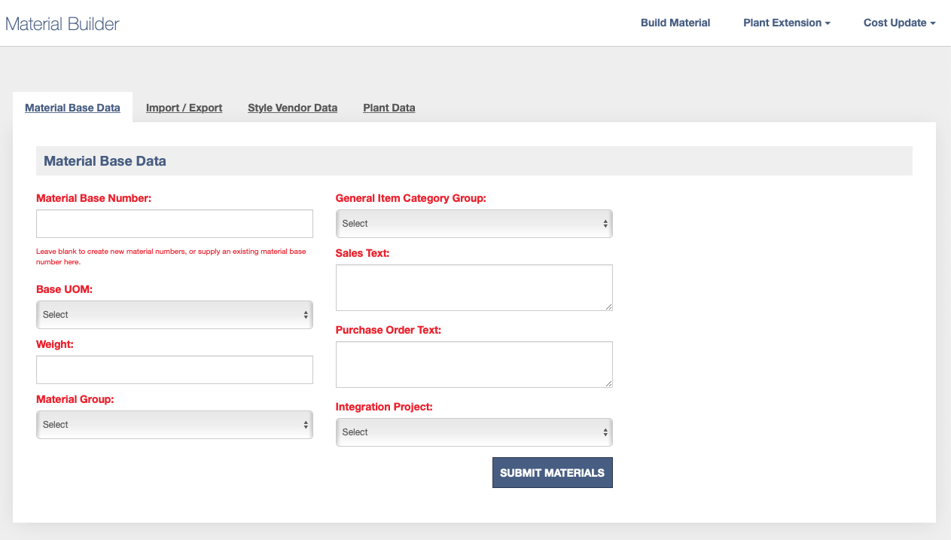Open the Base UOM select dropdown
Image resolution: width=951 pixels, height=540 pixels.
coord(175,315)
